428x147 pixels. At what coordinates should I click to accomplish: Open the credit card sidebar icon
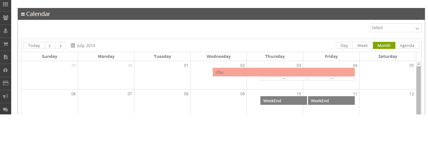click(5, 83)
